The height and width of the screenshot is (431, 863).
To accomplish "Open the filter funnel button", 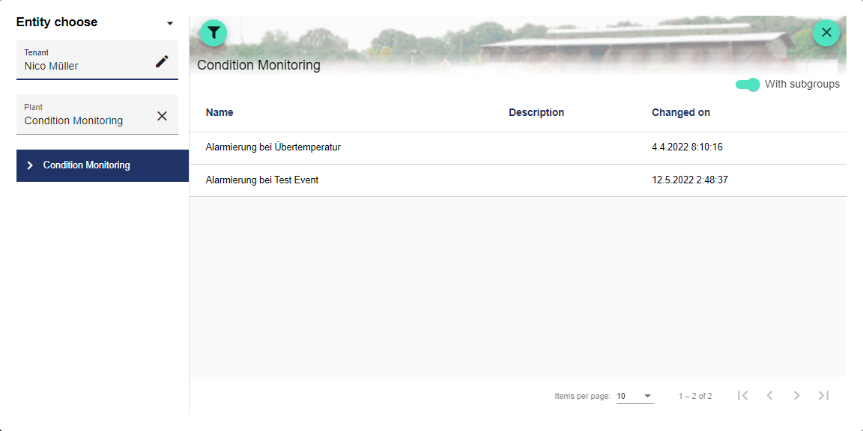I will tap(214, 33).
